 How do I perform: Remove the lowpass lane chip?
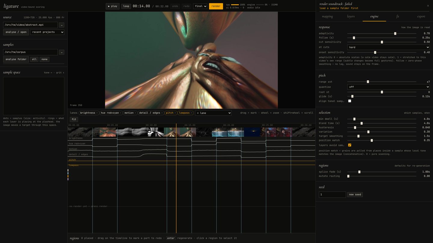[192, 113]
